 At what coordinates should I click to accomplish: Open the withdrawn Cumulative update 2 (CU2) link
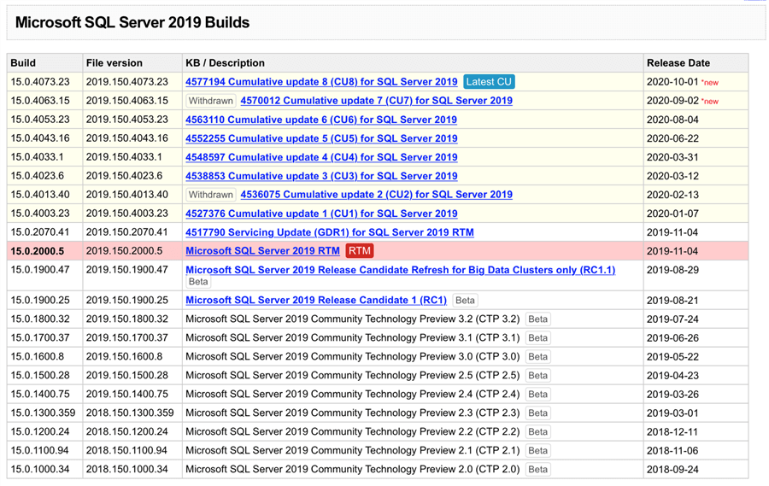pyautogui.click(x=376, y=195)
